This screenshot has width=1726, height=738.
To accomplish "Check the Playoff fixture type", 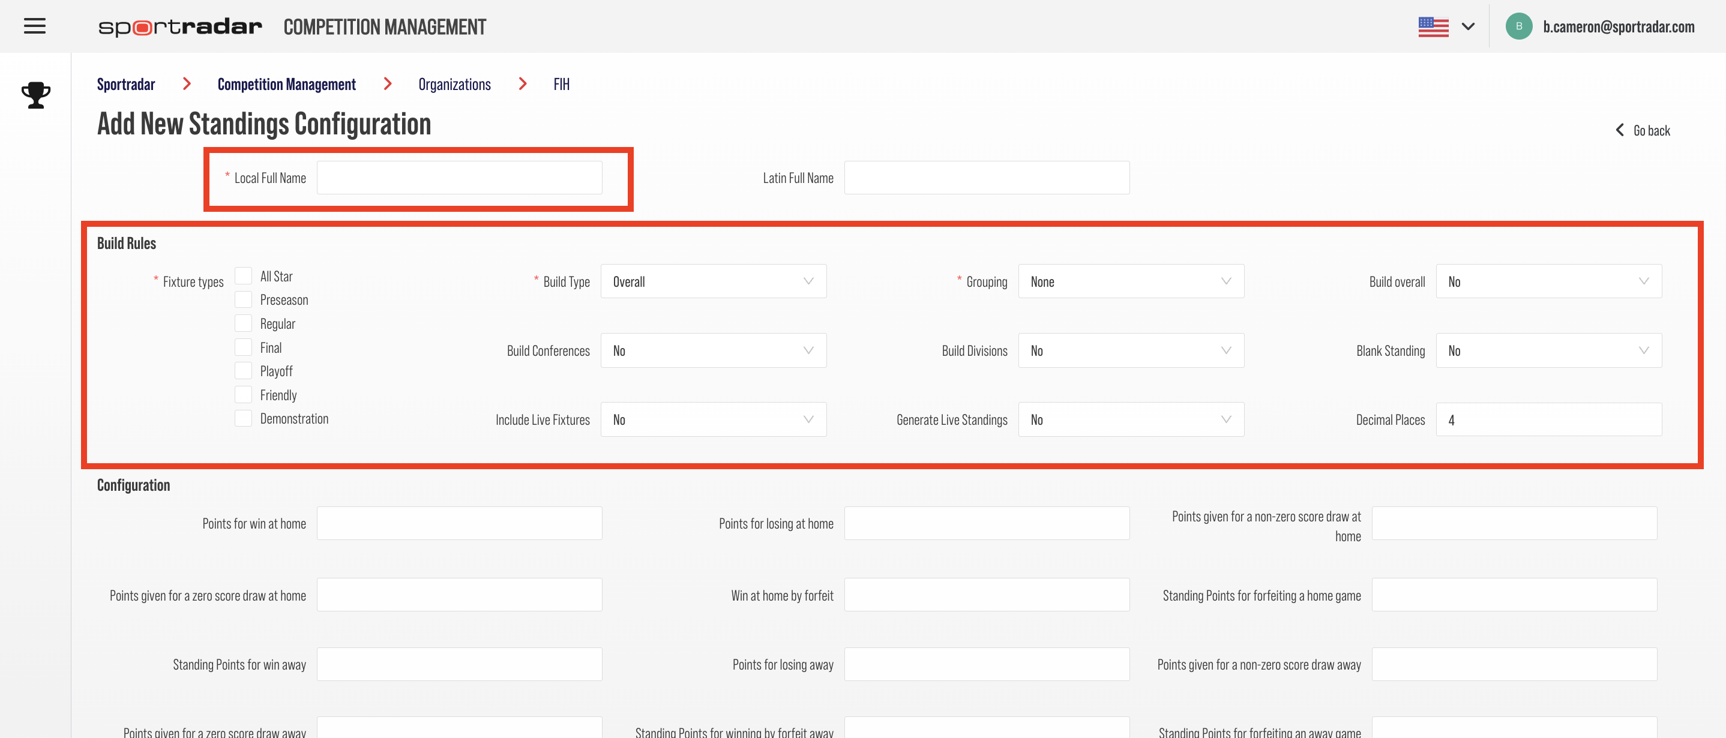I will click(x=243, y=370).
